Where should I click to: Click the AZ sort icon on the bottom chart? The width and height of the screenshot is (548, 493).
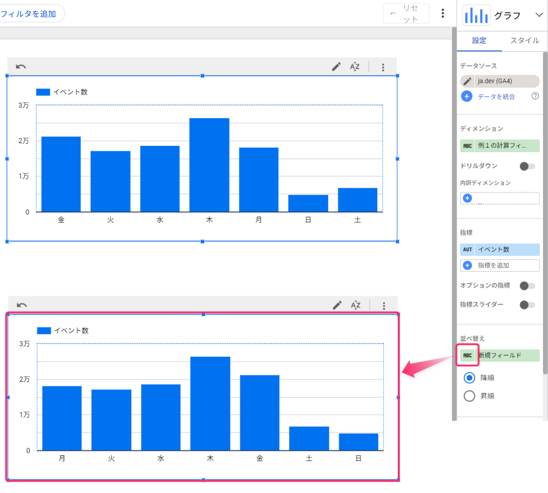[356, 305]
